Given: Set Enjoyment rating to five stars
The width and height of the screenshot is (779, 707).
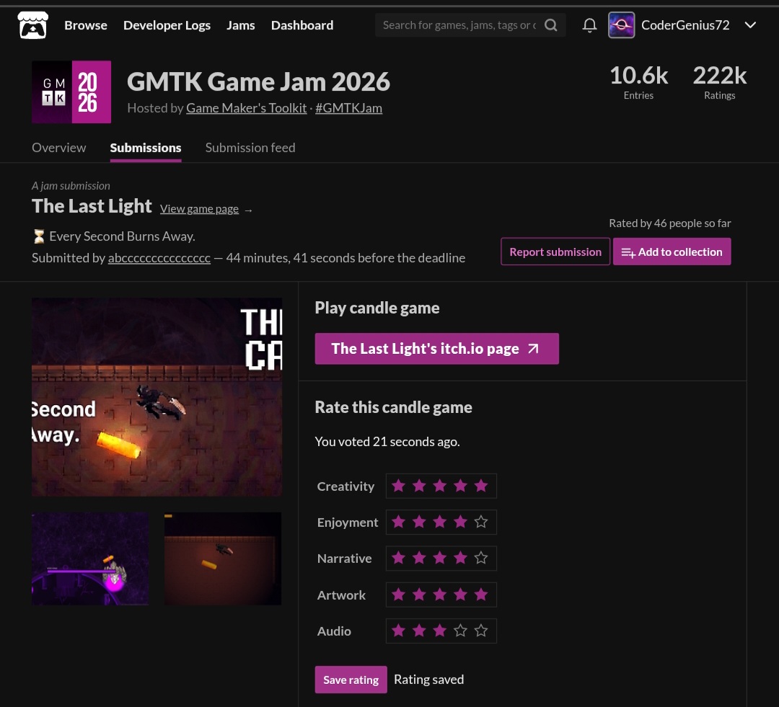Looking at the screenshot, I should coord(481,522).
